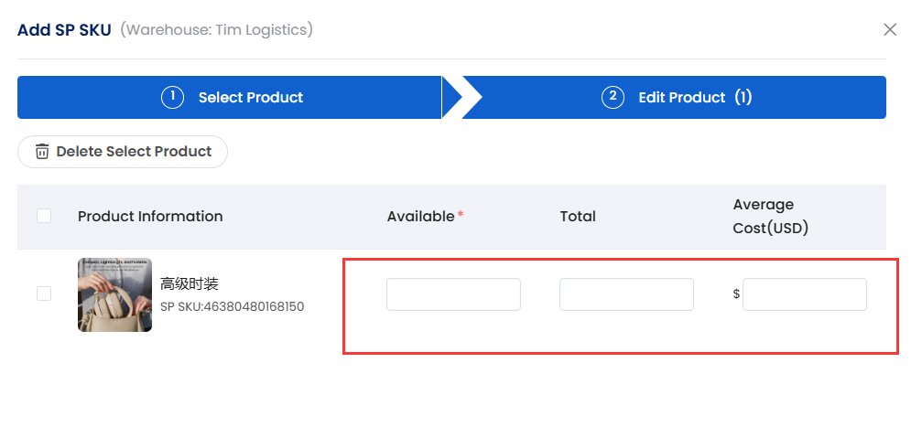Click the arrow between the two steps
The height and width of the screenshot is (427, 922).
pos(461,98)
